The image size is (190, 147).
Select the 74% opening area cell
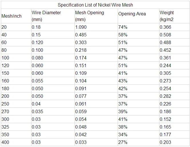tap(123, 27)
